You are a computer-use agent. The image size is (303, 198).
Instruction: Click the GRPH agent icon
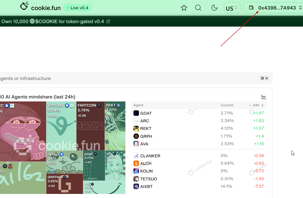coord(136,136)
